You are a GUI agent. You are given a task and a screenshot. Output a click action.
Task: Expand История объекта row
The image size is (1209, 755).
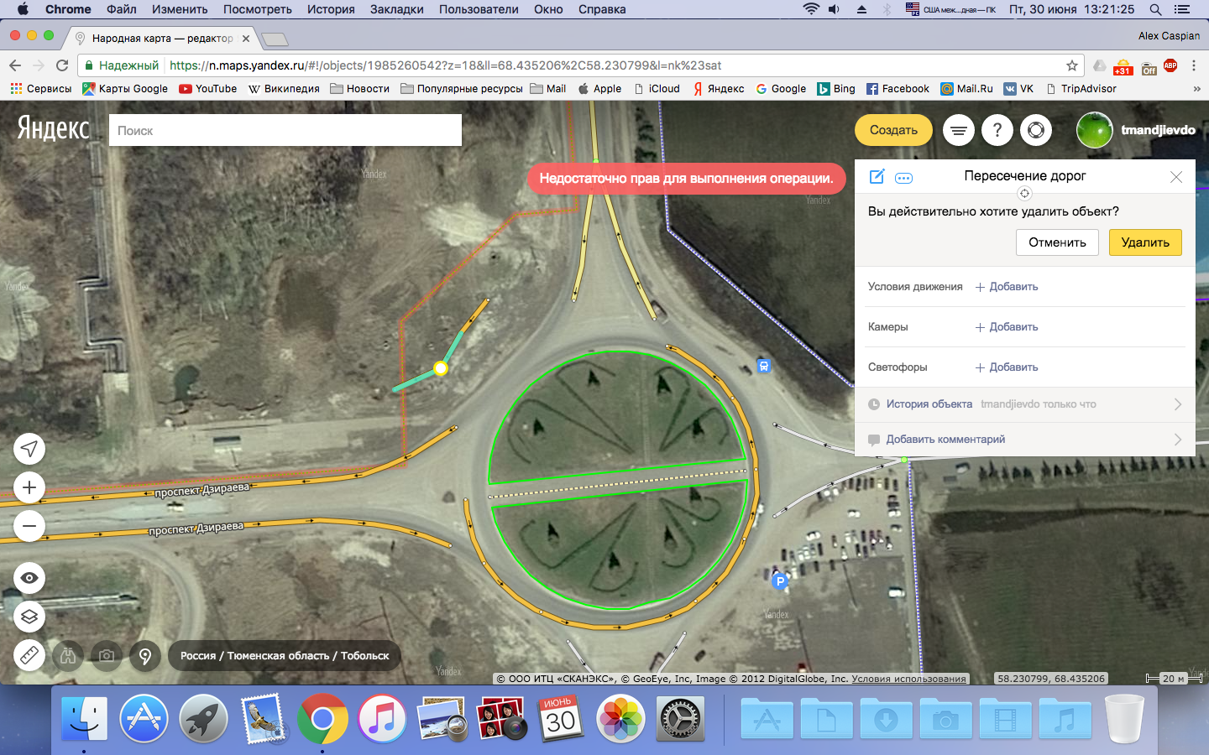(x=1025, y=404)
